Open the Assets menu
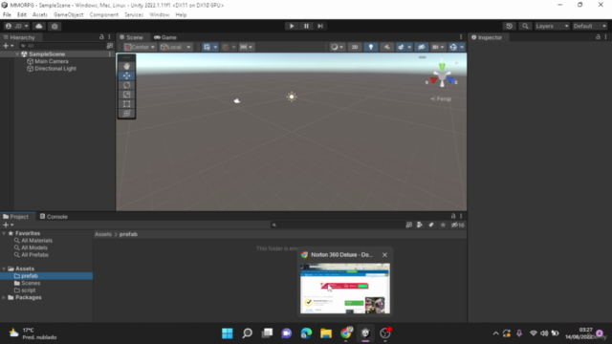 pyautogui.click(x=40, y=15)
